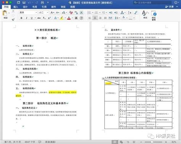The image size is (181, 144).
Task: Toggle Bold formatting in the ribbon
Action: pos(21,18)
